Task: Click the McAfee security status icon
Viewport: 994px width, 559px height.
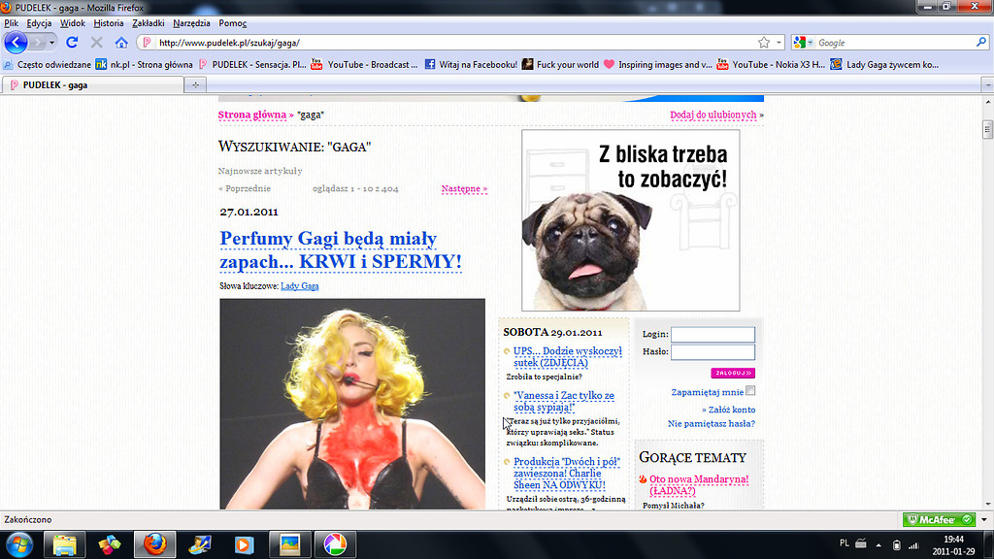Action: tap(939, 520)
